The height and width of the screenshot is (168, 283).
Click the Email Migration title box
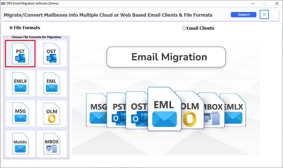(166, 57)
